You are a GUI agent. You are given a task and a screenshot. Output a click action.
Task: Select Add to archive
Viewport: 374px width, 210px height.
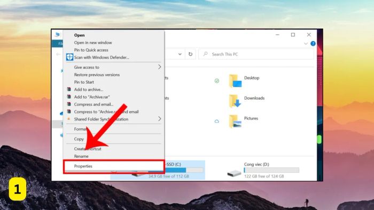pos(89,90)
